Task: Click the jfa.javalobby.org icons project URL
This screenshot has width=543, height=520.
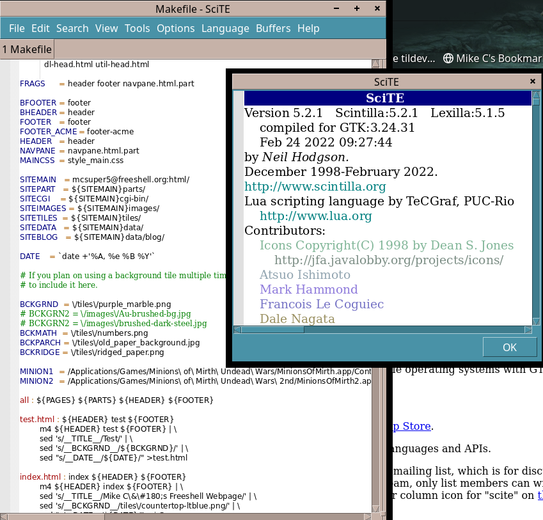Action: 389,260
